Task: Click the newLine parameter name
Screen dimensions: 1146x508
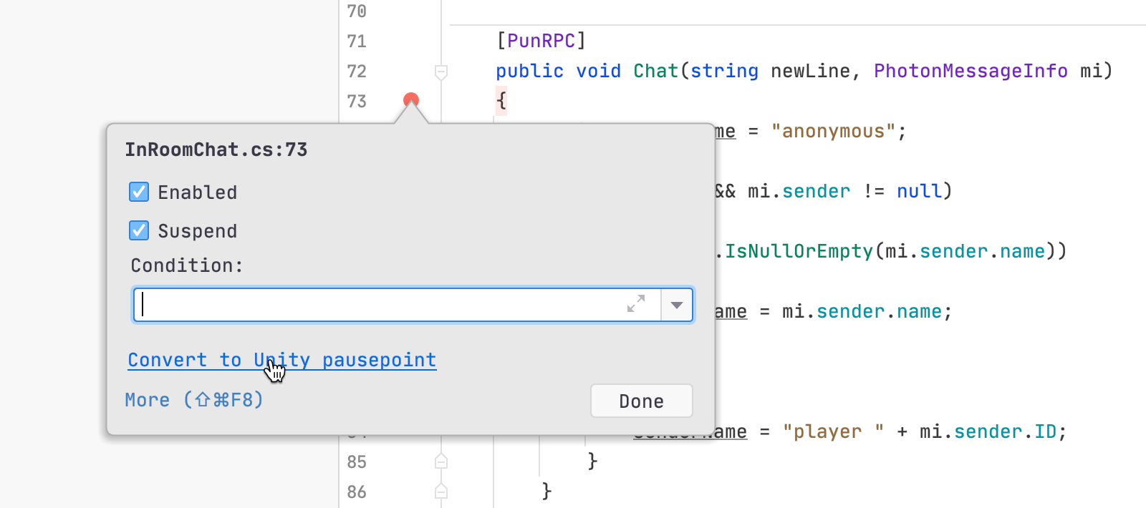Action: tap(810, 71)
